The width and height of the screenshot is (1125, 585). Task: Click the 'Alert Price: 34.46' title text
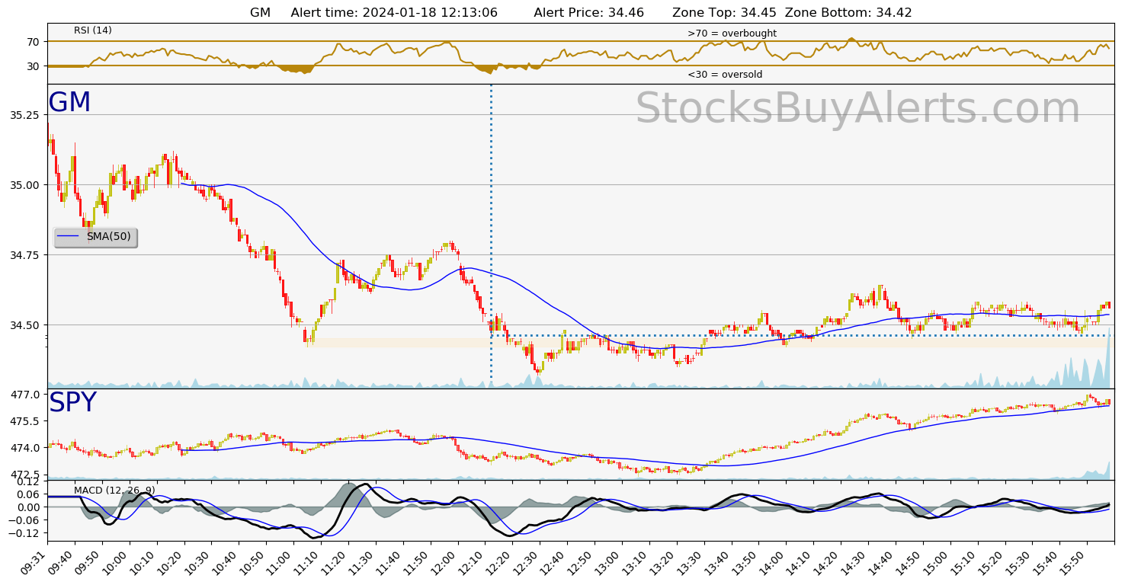pyautogui.click(x=588, y=12)
